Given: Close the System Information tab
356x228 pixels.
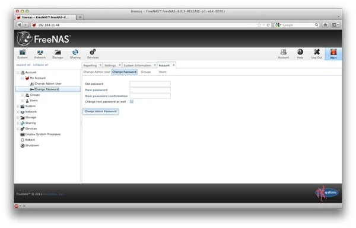Looking at the screenshot, I should (x=155, y=65).
